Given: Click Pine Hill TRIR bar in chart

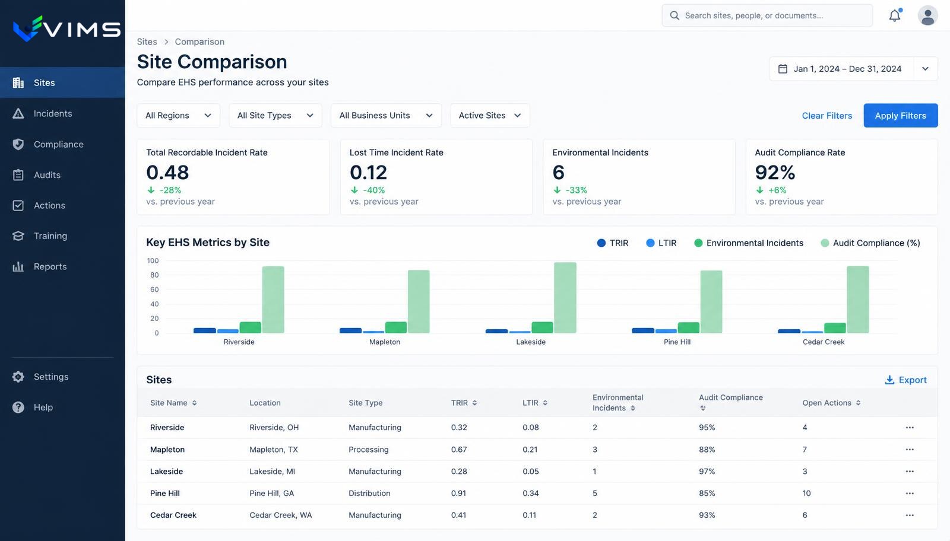Looking at the screenshot, I should tap(643, 330).
